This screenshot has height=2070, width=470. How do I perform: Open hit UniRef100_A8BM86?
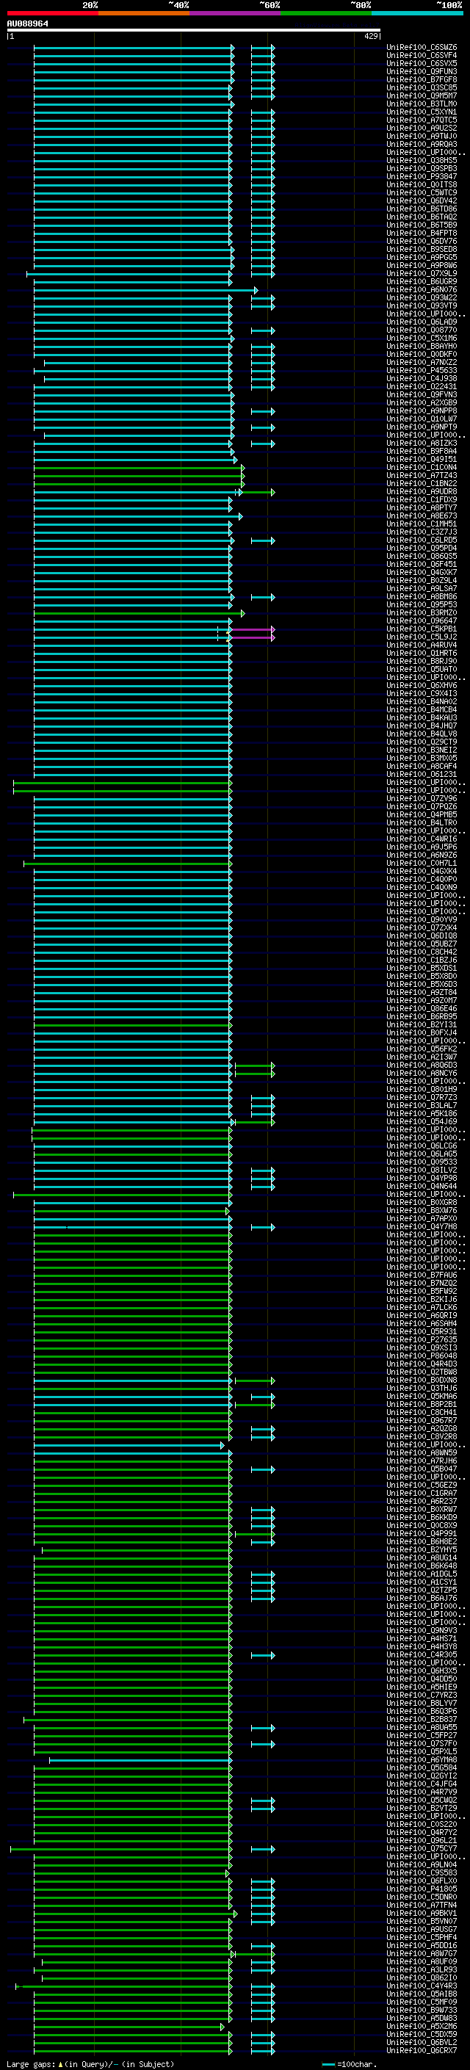click(x=422, y=597)
